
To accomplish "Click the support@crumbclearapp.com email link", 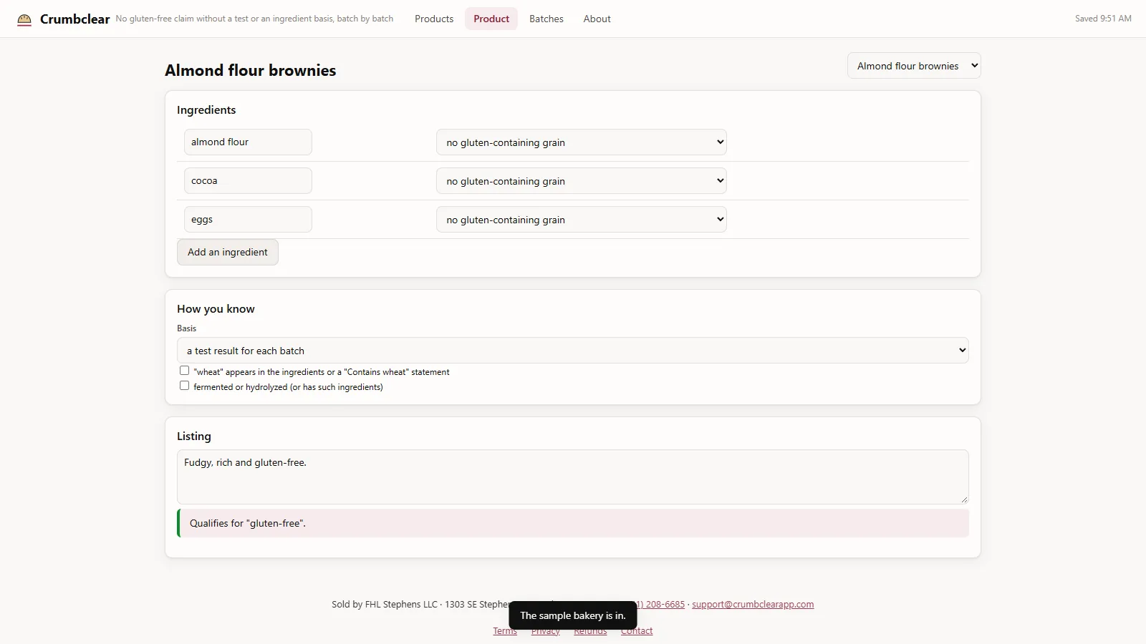I will (753, 604).
